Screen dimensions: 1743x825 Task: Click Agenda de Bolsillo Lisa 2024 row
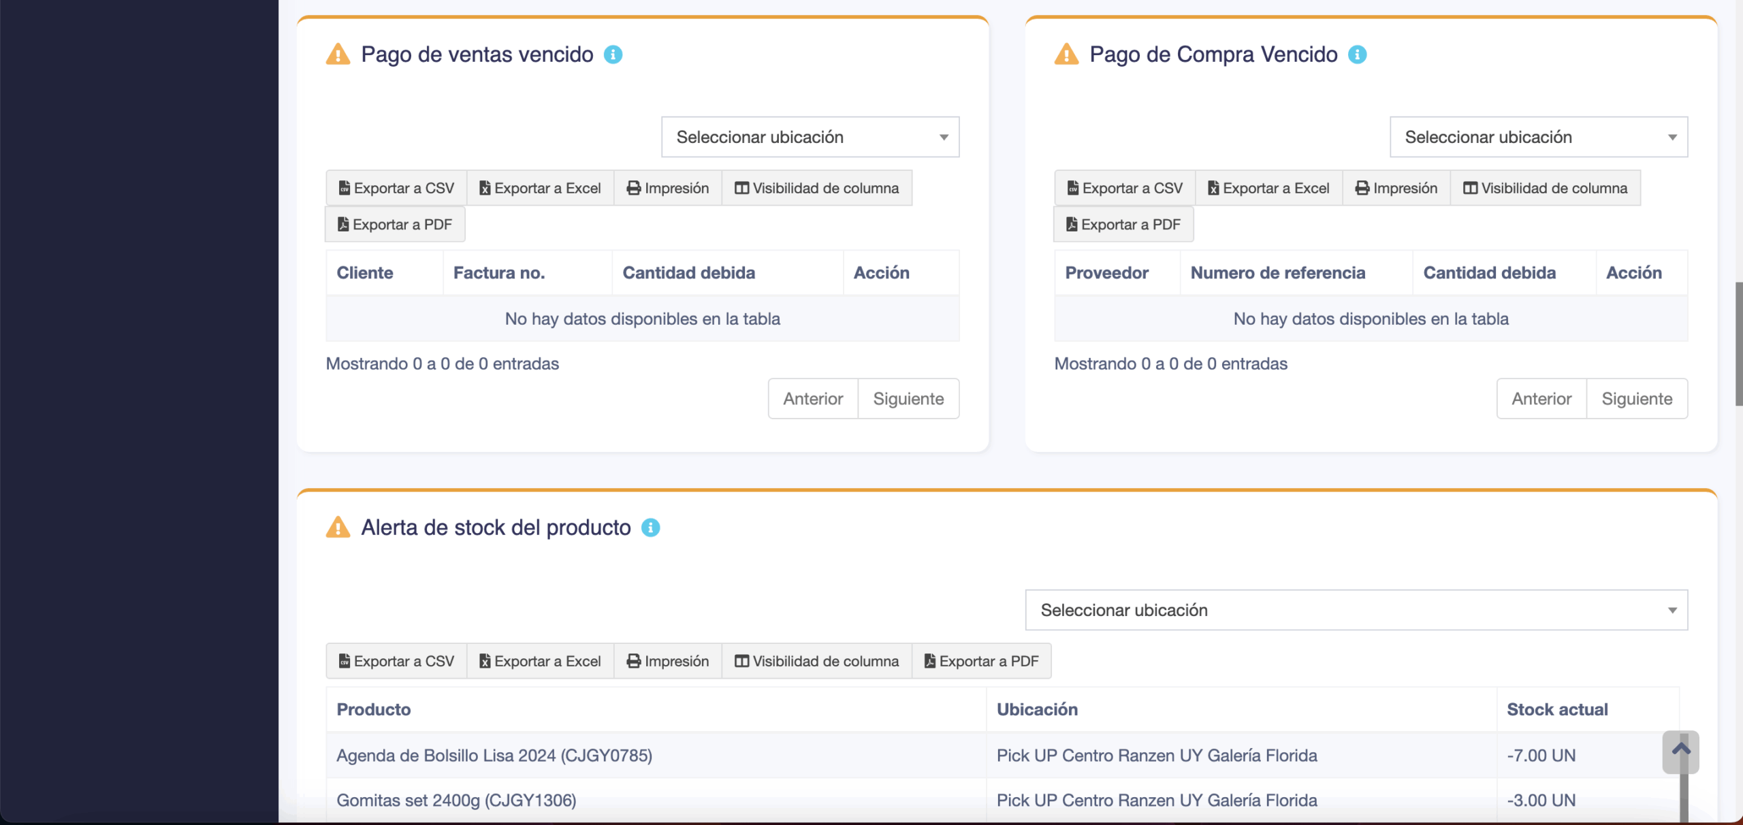point(494,756)
